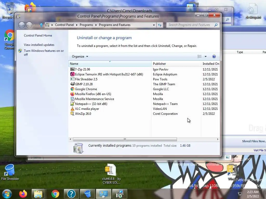266x199 pixels.
Task: Click the help question mark taskbar button
Action: click(x=71, y=194)
